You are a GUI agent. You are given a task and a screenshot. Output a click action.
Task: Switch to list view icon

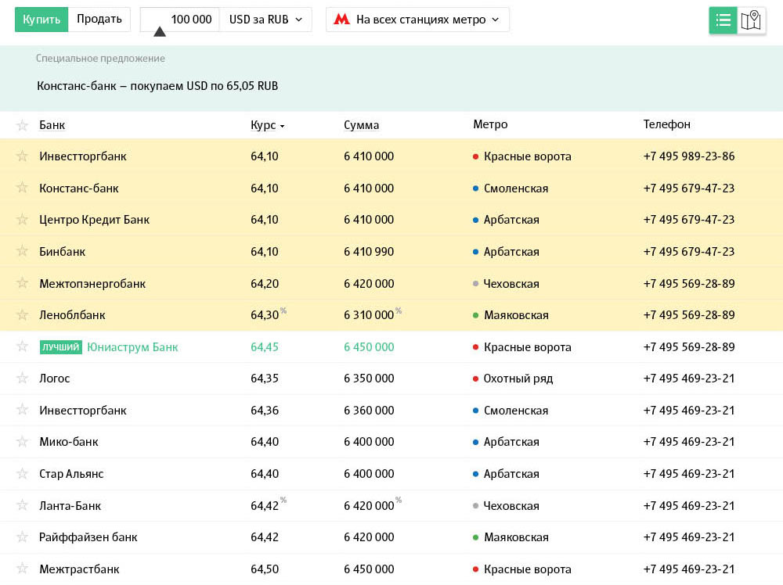coord(723,20)
